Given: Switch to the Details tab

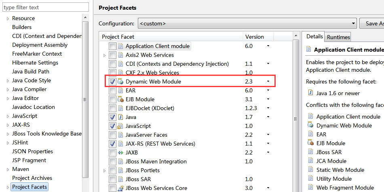Looking at the screenshot, I should (314, 36).
